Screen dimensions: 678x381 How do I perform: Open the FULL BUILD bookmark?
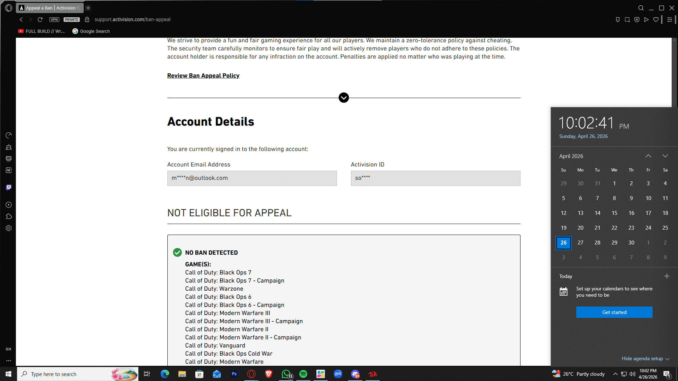[41, 31]
